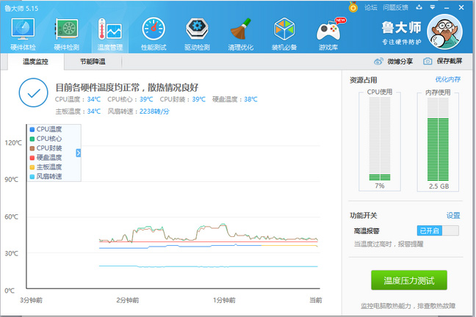Screen dimensions: 476x317
Task: Click 微博分享 share link
Action: click(400, 62)
